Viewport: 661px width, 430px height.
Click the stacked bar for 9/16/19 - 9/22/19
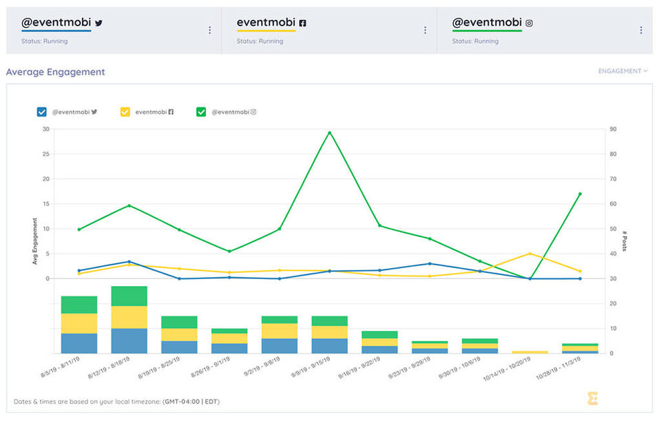(x=380, y=342)
